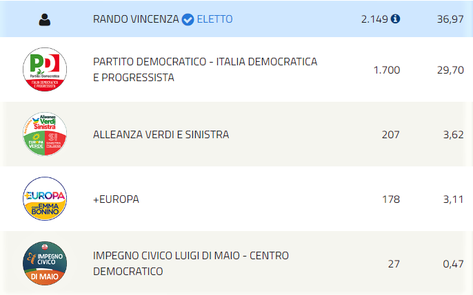Click the candidate person silhouette icon
473x295 pixels.
[x=45, y=20]
